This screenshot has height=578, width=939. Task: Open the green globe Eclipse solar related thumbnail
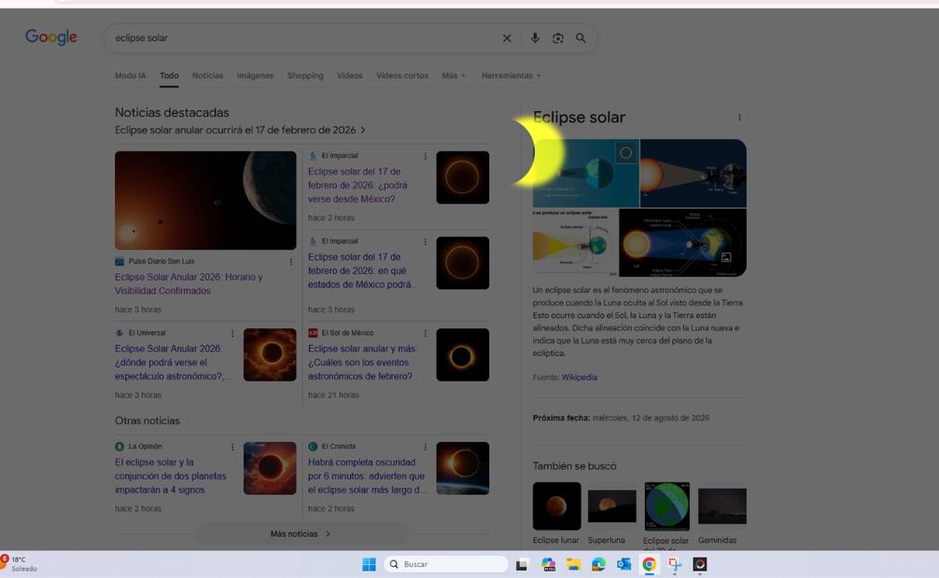click(x=667, y=506)
